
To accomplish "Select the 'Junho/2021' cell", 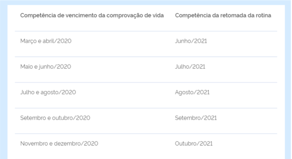I will (x=191, y=41).
